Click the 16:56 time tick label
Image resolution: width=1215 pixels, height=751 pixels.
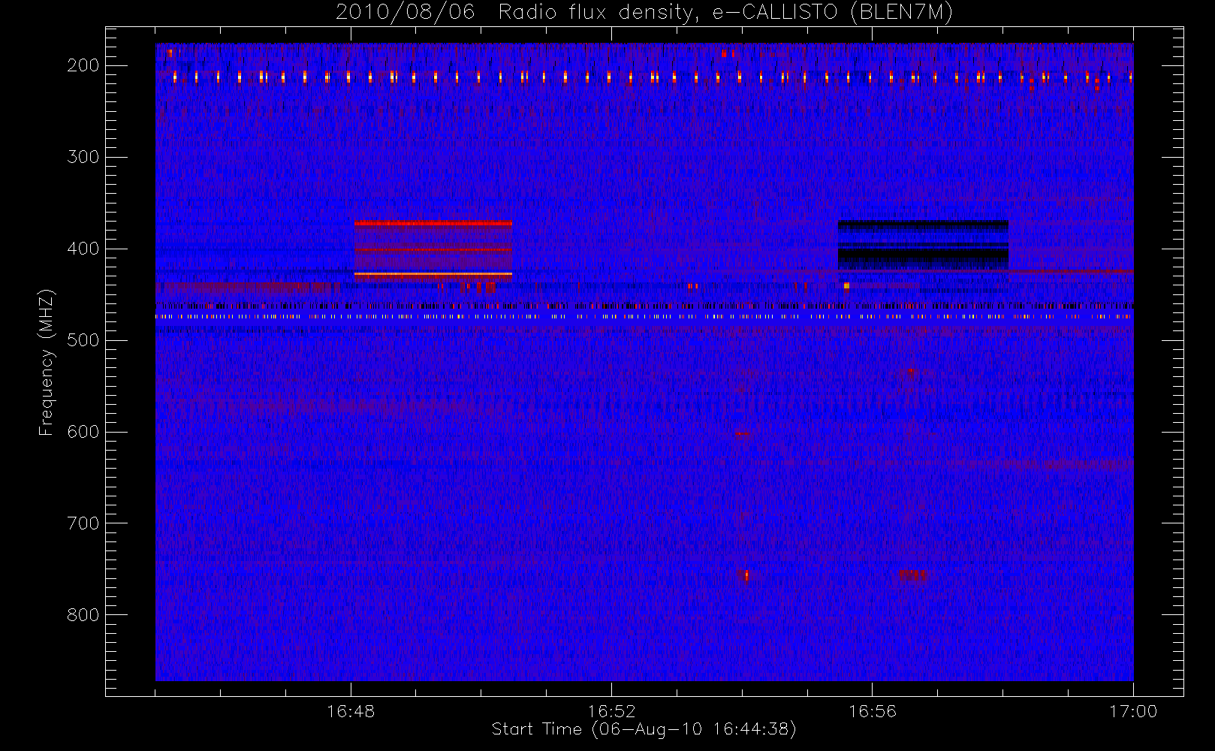click(872, 711)
